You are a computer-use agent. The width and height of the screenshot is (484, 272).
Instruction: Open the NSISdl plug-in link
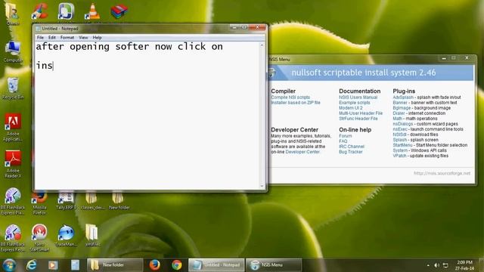399,134
